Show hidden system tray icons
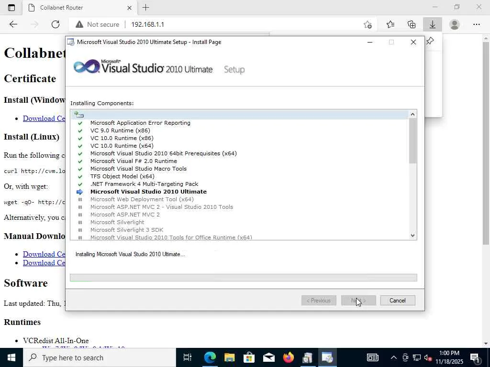This screenshot has height=367, width=490. (x=394, y=357)
